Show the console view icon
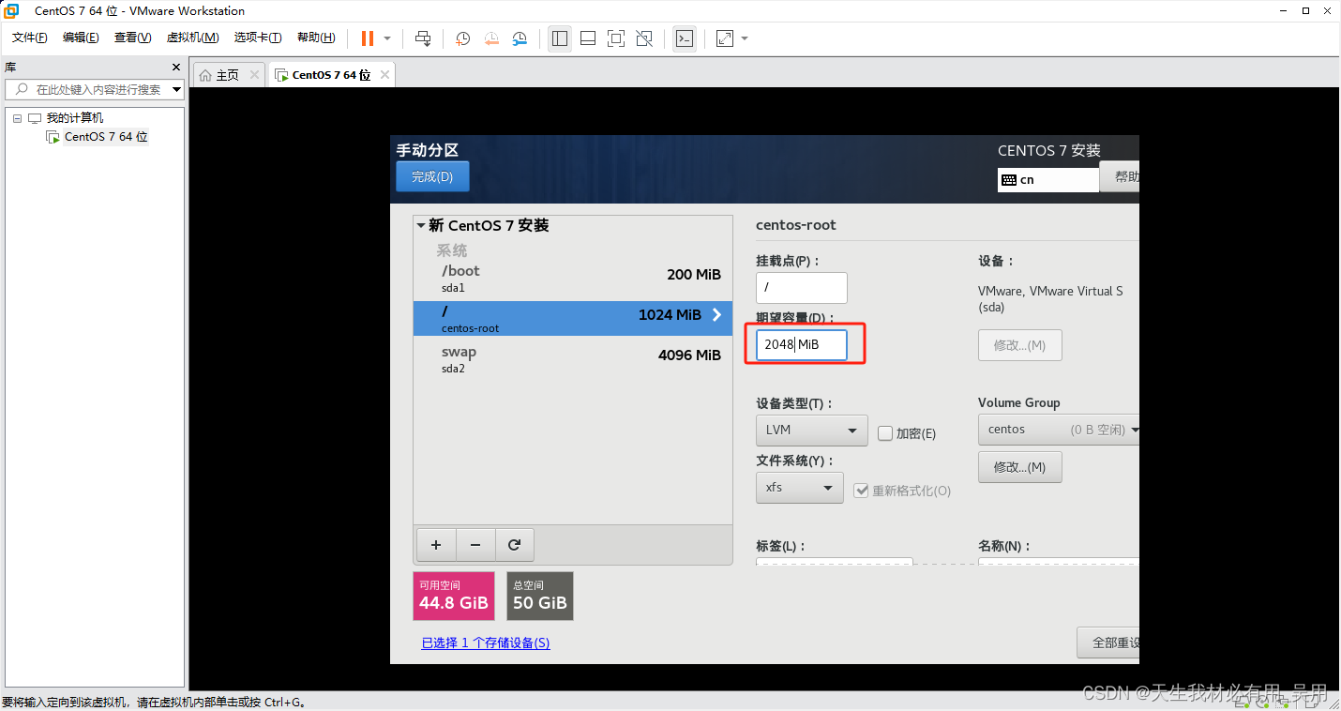Image resolution: width=1341 pixels, height=711 pixels. [685, 38]
